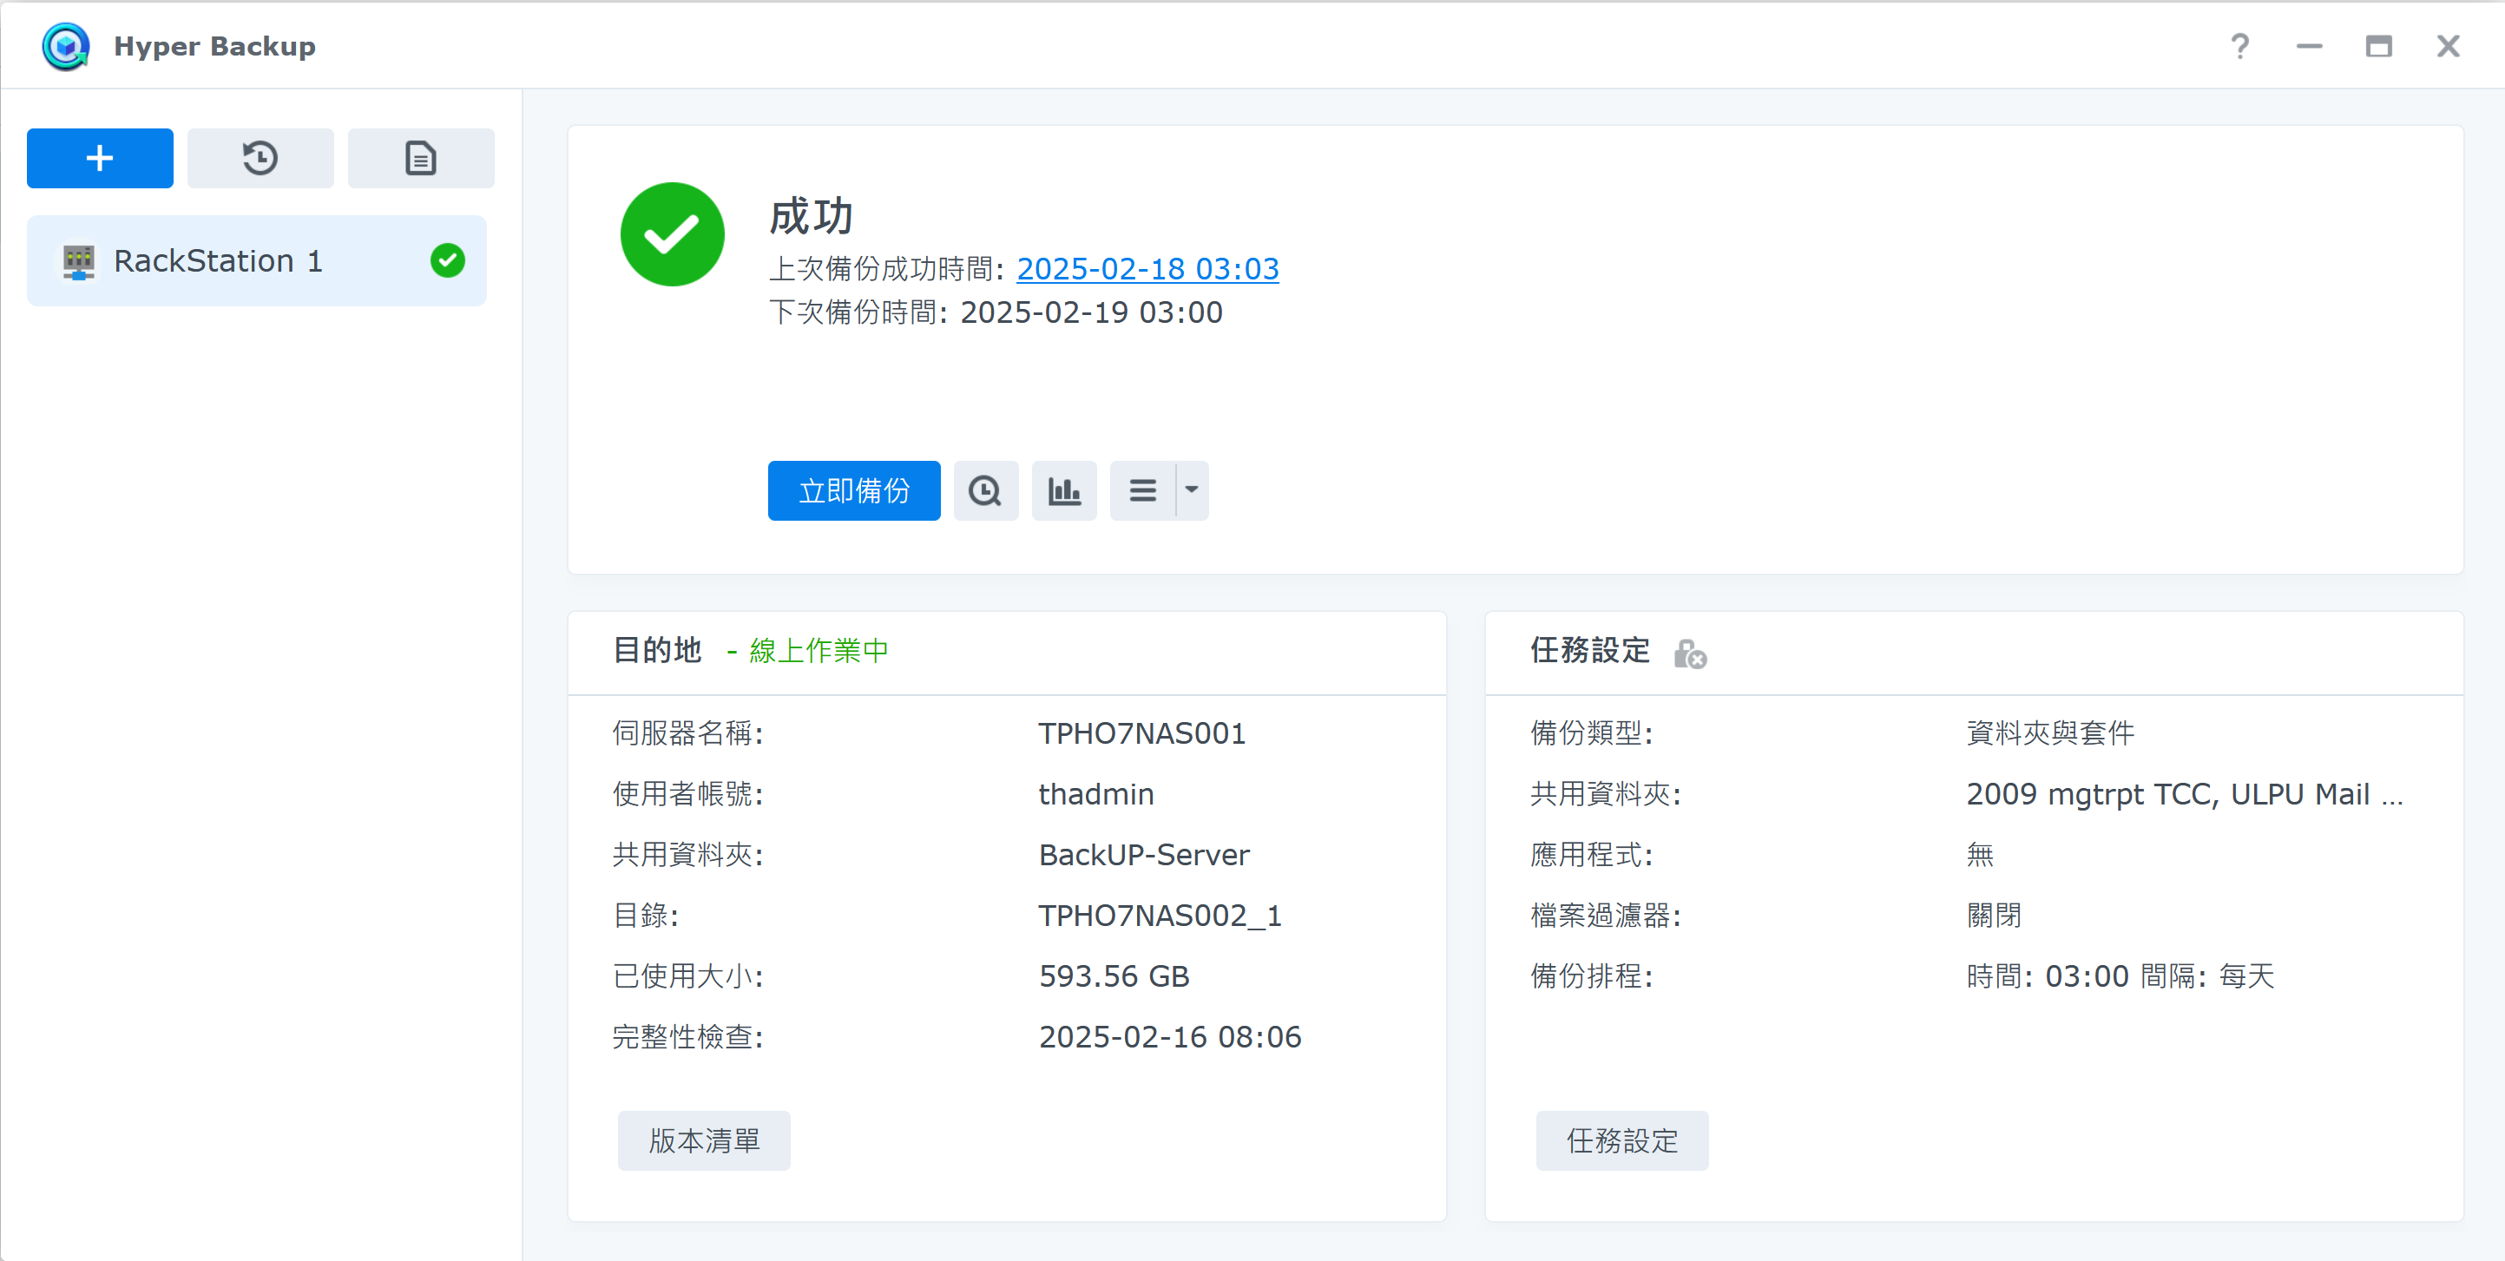Image resolution: width=2505 pixels, height=1261 pixels.
Task: Click 立即備份 backup now button
Action: point(853,491)
